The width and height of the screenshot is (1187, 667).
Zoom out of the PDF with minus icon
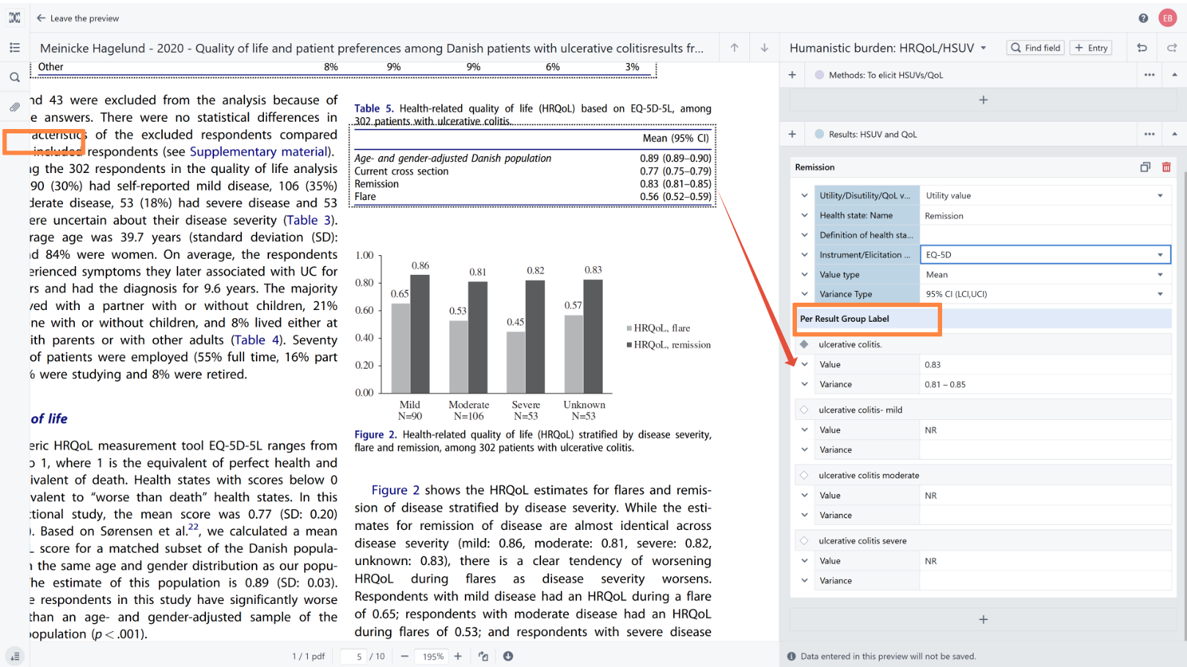[x=404, y=656]
